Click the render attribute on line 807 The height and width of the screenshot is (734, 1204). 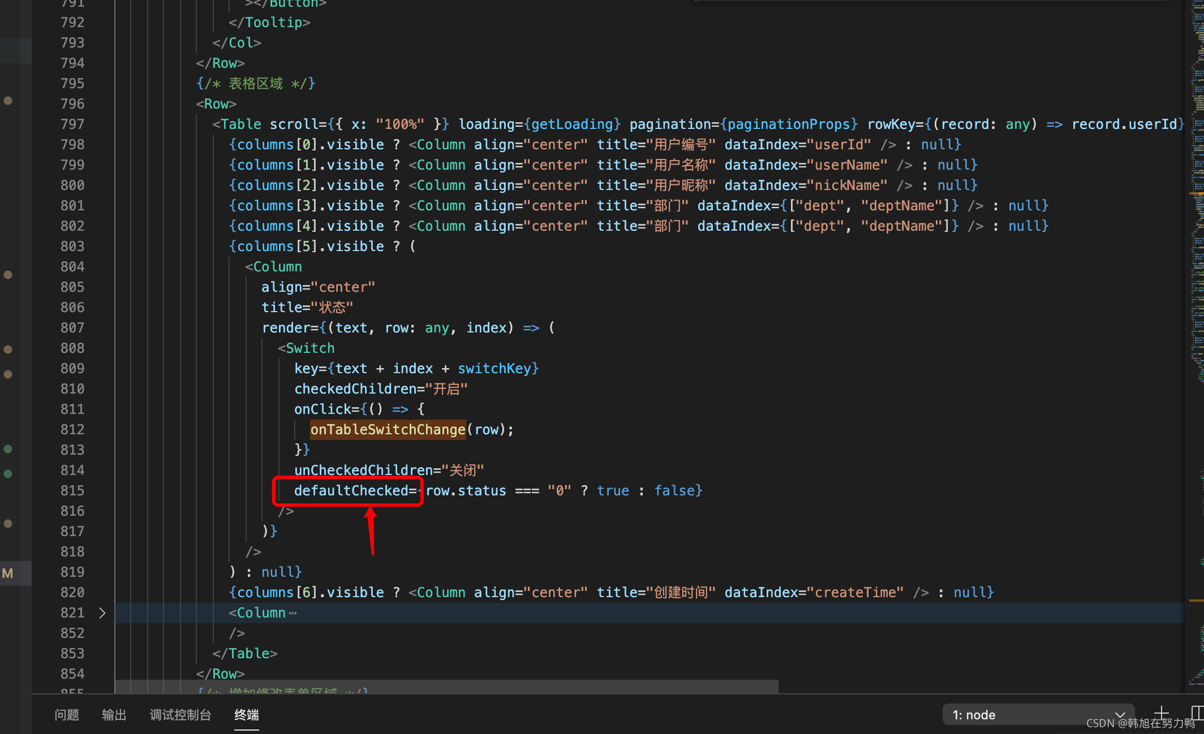(x=286, y=328)
